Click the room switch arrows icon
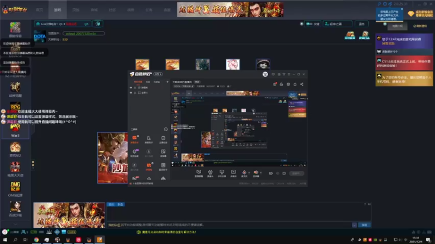Screen dimensions: 435x244 (86, 24)
